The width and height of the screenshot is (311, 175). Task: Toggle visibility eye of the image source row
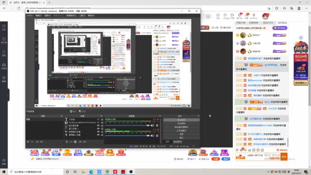click(98, 122)
